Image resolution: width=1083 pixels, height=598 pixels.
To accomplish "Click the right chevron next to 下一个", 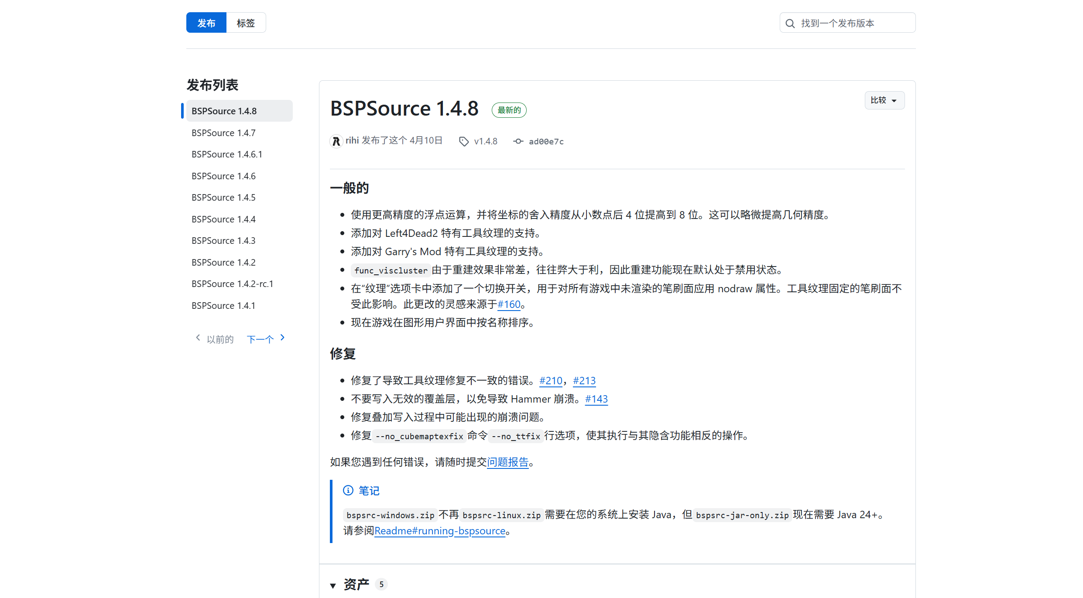I will [x=282, y=338].
